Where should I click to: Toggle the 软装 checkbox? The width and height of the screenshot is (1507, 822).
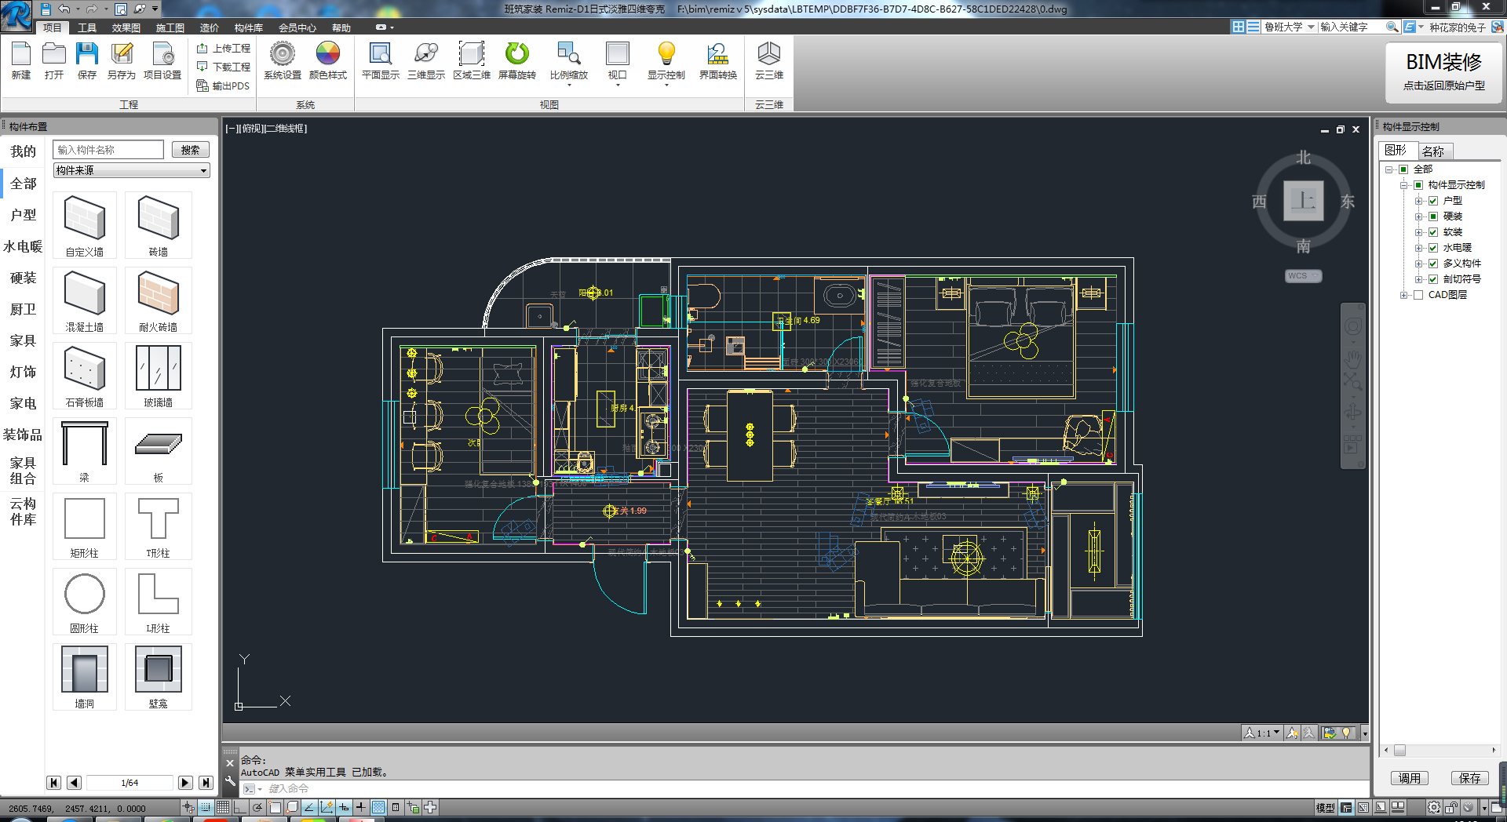coord(1433,232)
